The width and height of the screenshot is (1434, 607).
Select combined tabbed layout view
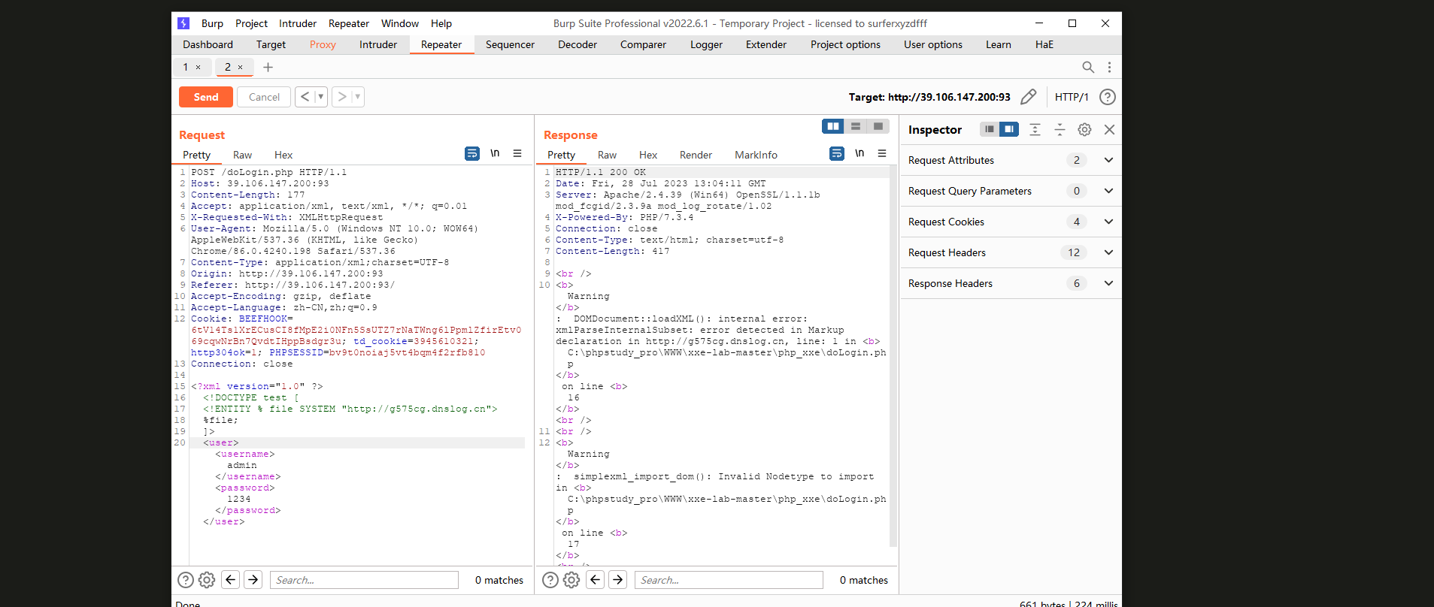pyautogui.click(x=878, y=126)
